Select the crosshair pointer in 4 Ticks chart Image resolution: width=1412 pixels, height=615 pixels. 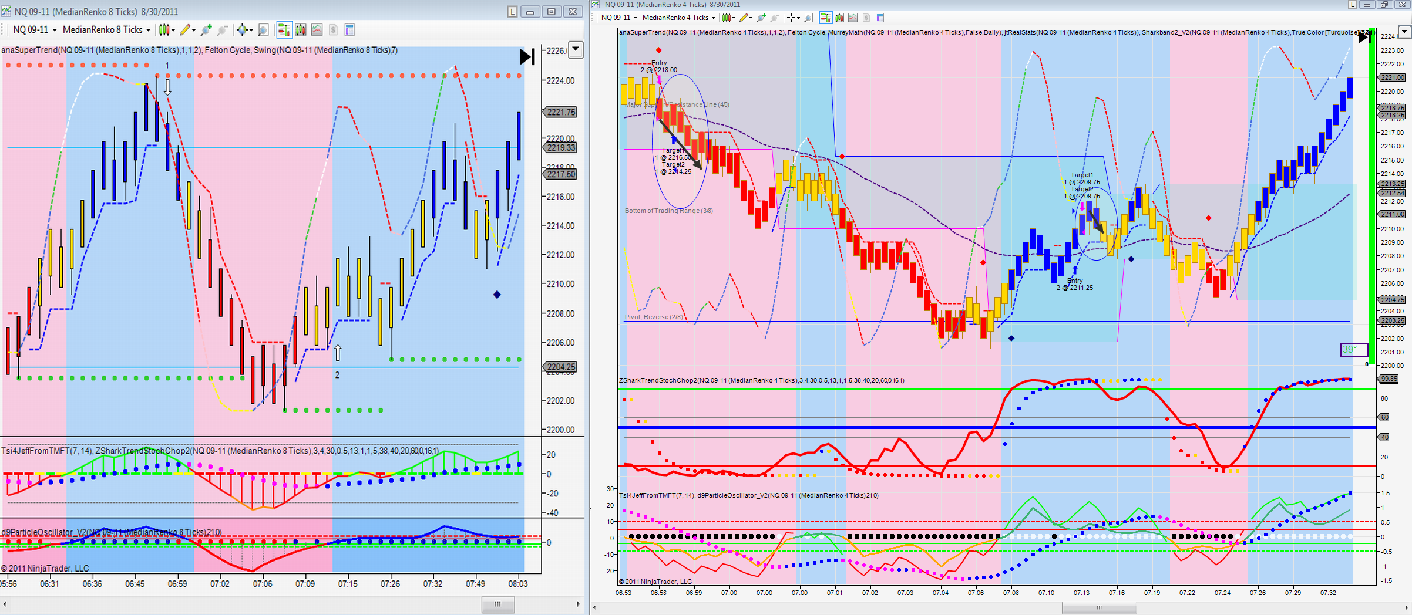[x=791, y=18]
